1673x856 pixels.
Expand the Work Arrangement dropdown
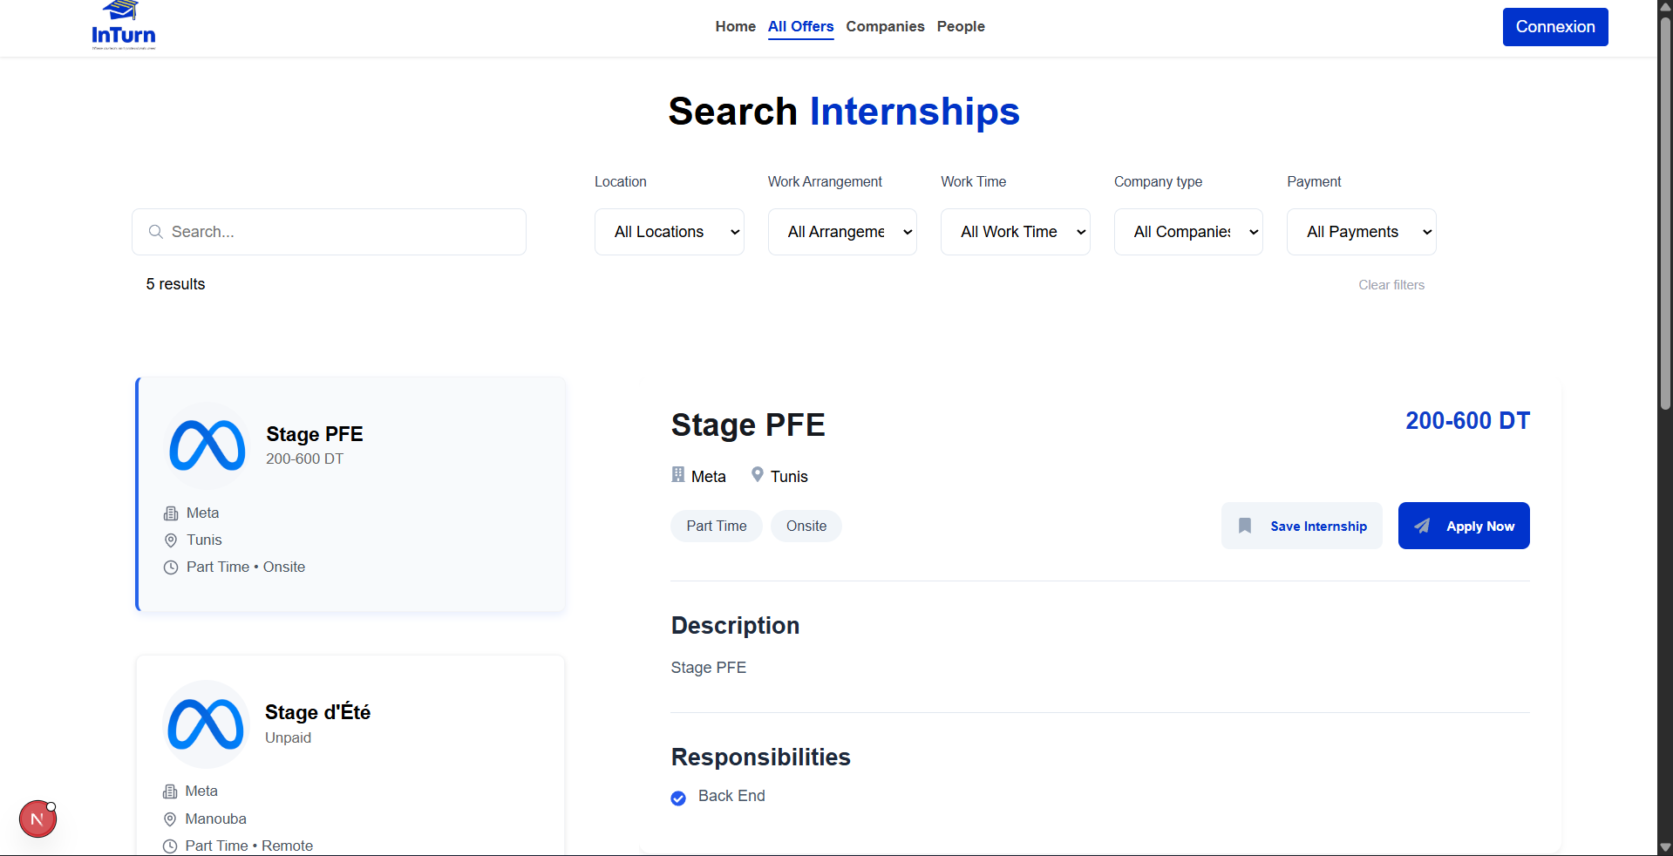tap(842, 232)
